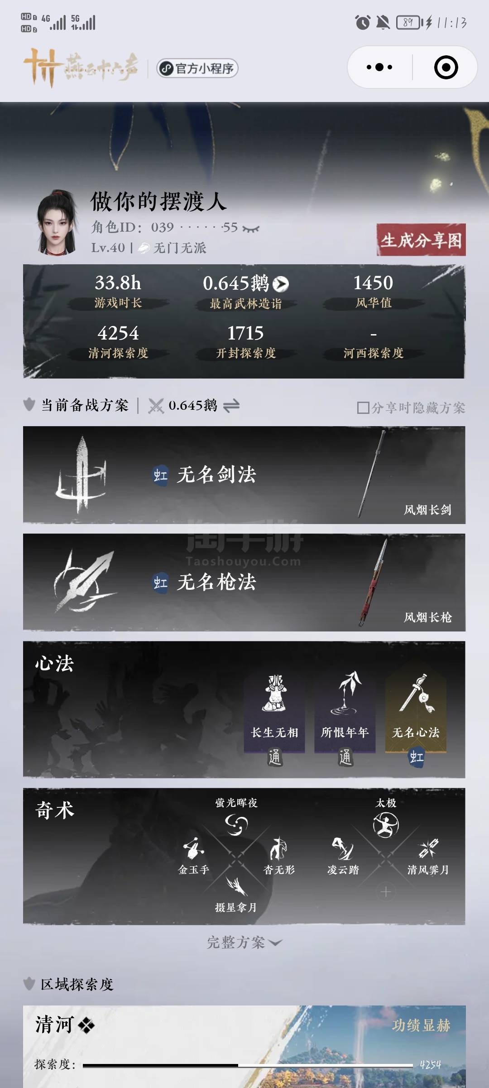Reveal hidden character ID with eye icon
This screenshot has height=1088, width=489.
coord(251,228)
